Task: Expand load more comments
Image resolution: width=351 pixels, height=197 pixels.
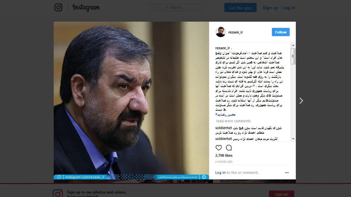Action: tap(233, 121)
